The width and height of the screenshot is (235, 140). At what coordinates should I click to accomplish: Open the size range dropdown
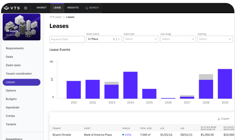pos(178,39)
